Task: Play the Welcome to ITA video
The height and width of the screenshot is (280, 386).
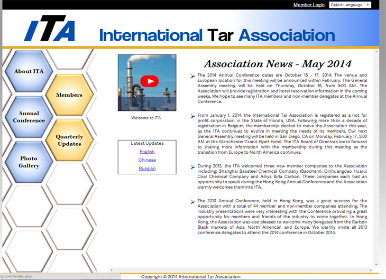Action: [150, 81]
